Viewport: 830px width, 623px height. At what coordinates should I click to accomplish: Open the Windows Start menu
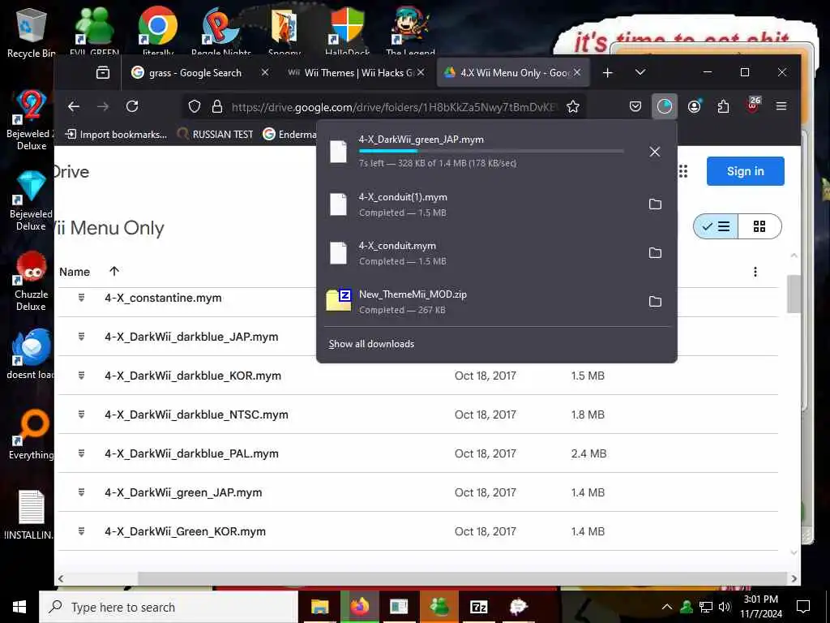coord(19,607)
